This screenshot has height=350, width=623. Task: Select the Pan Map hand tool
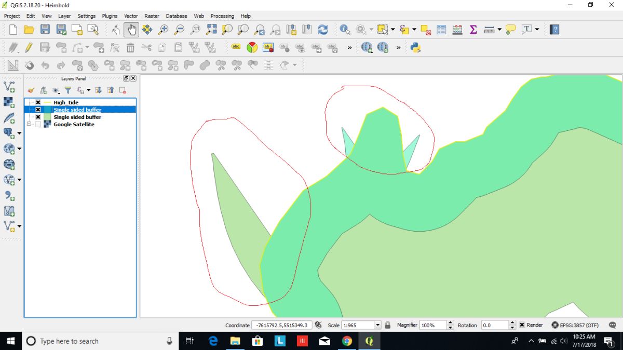click(131, 30)
